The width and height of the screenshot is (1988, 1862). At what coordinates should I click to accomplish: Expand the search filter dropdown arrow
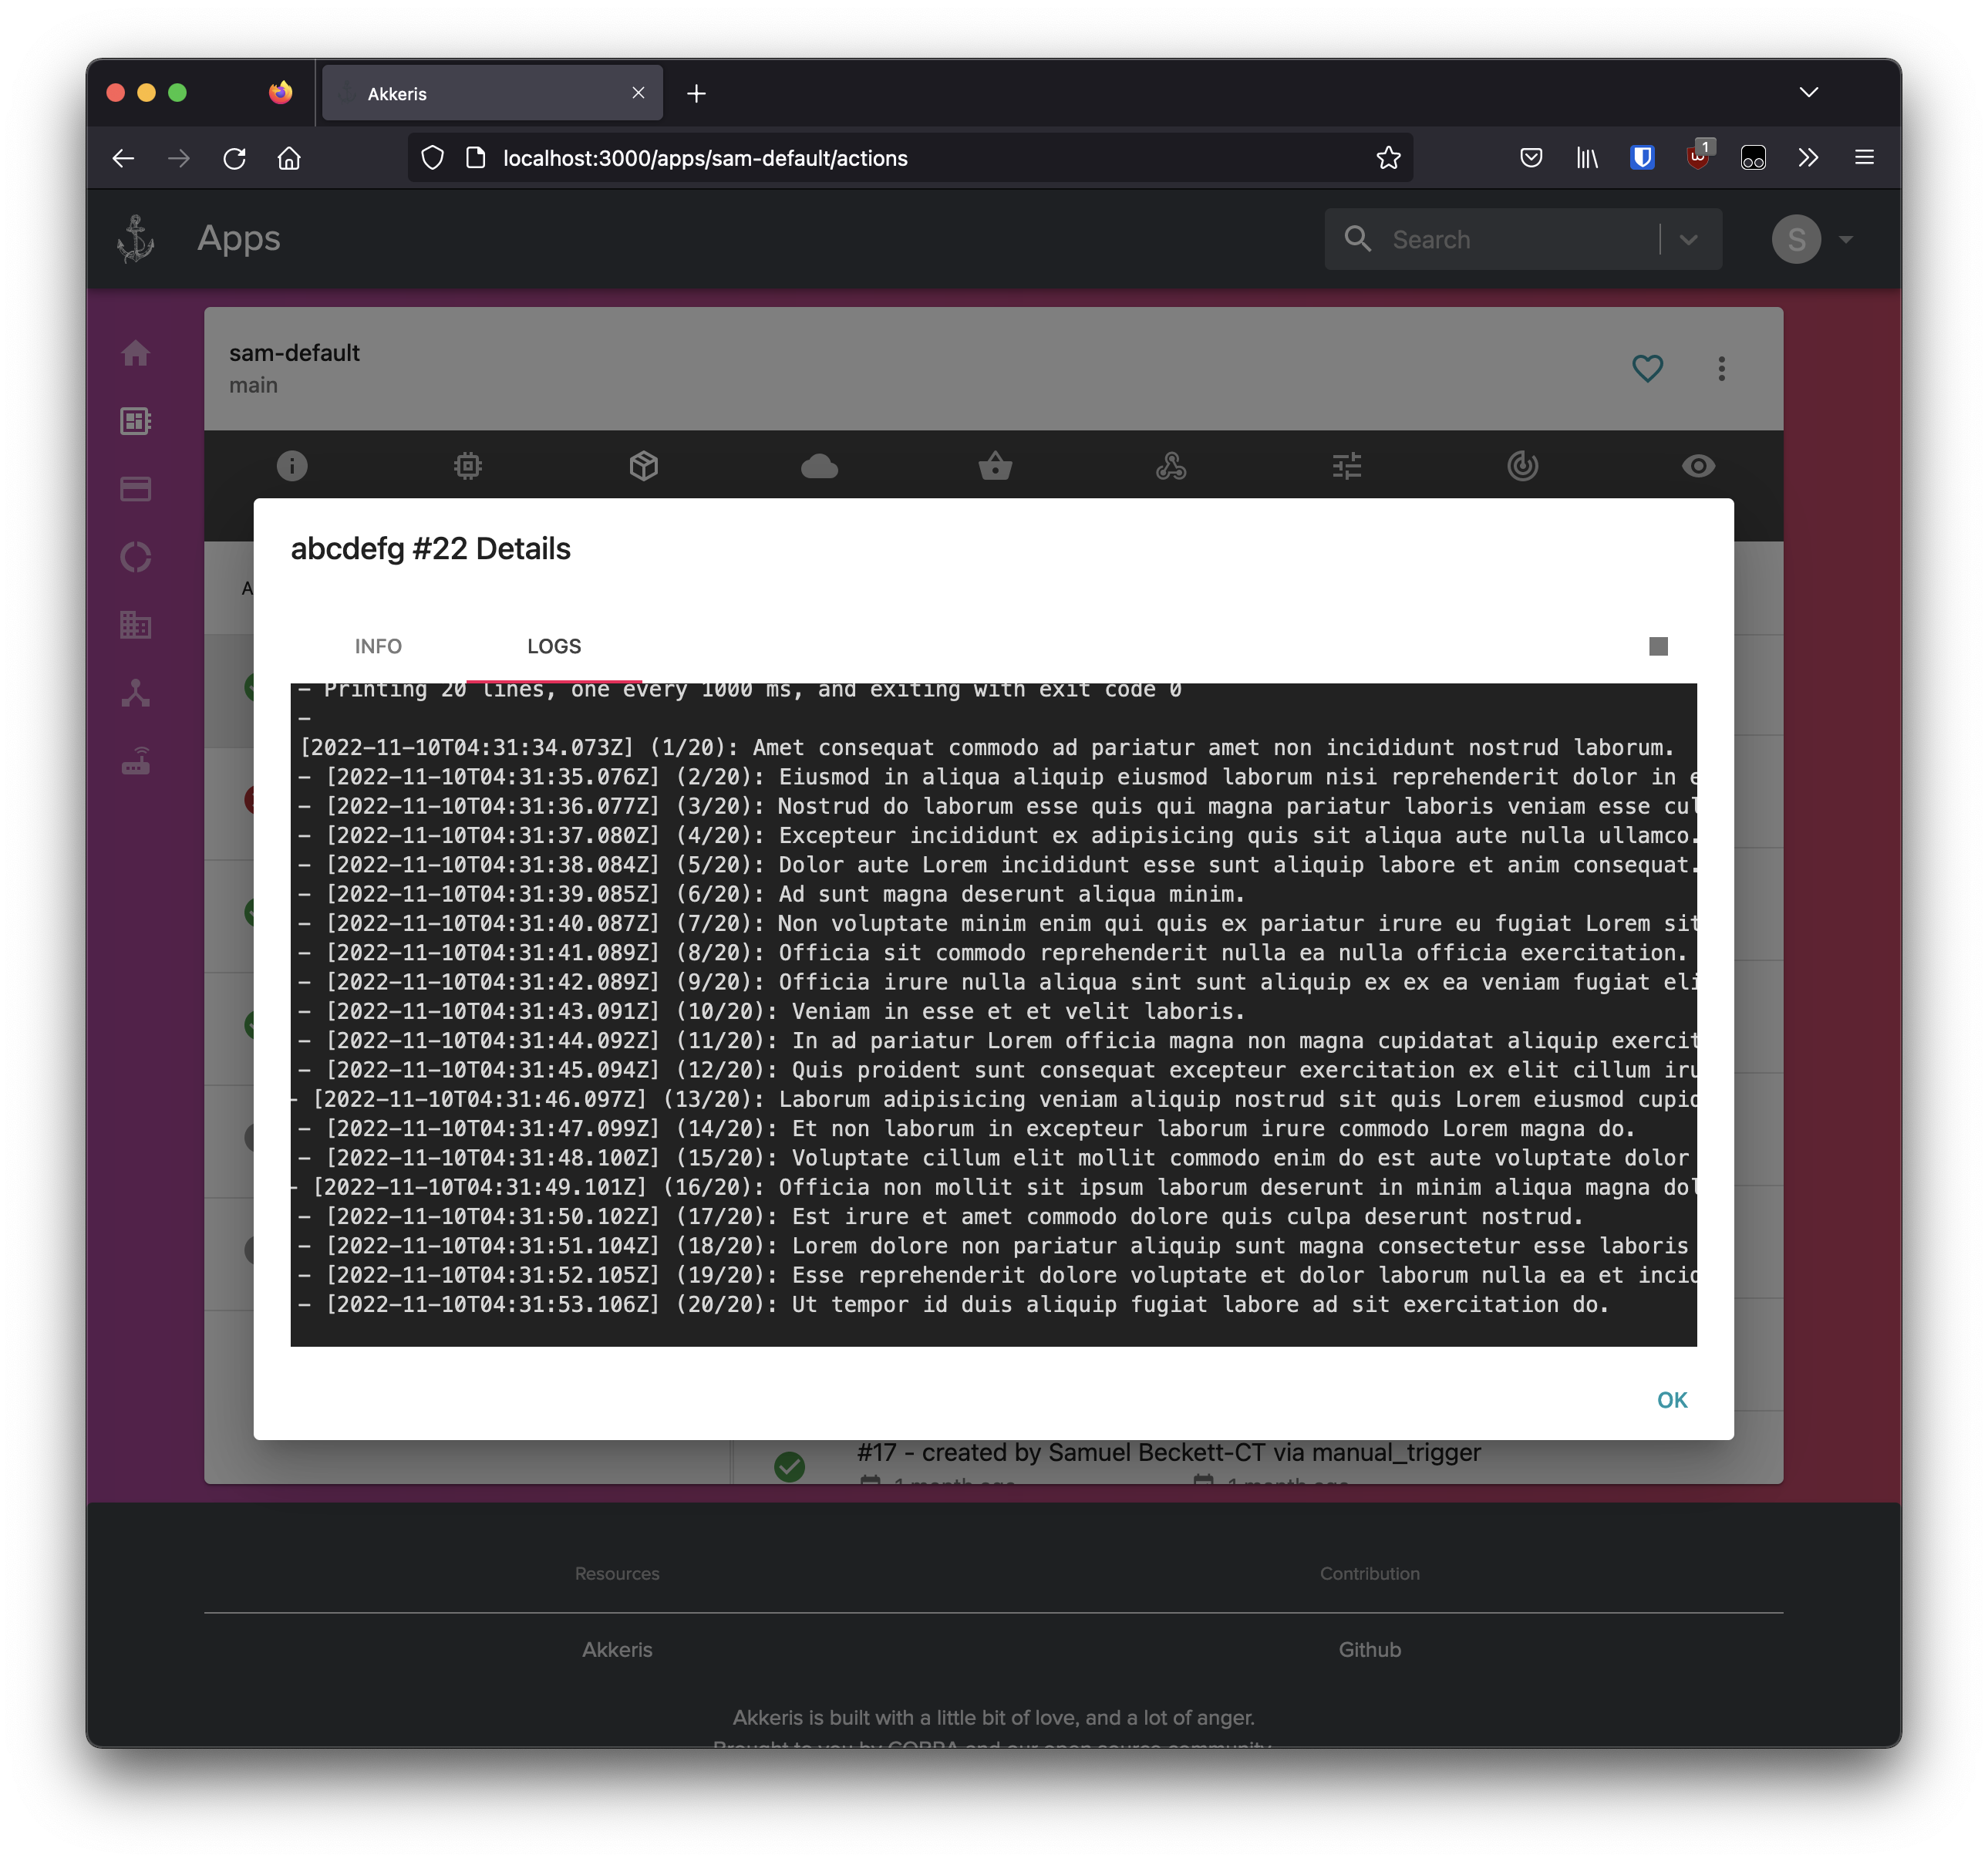(x=1689, y=240)
